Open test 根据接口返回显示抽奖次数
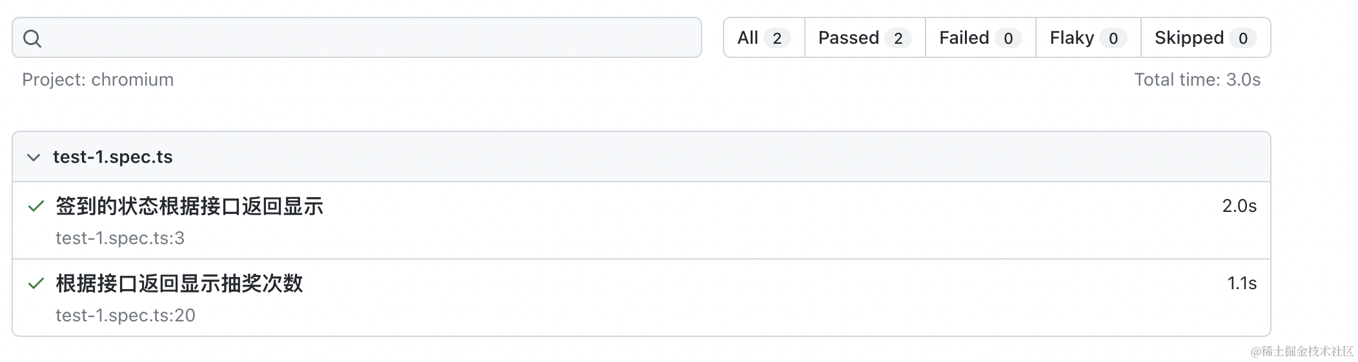 click(x=179, y=283)
